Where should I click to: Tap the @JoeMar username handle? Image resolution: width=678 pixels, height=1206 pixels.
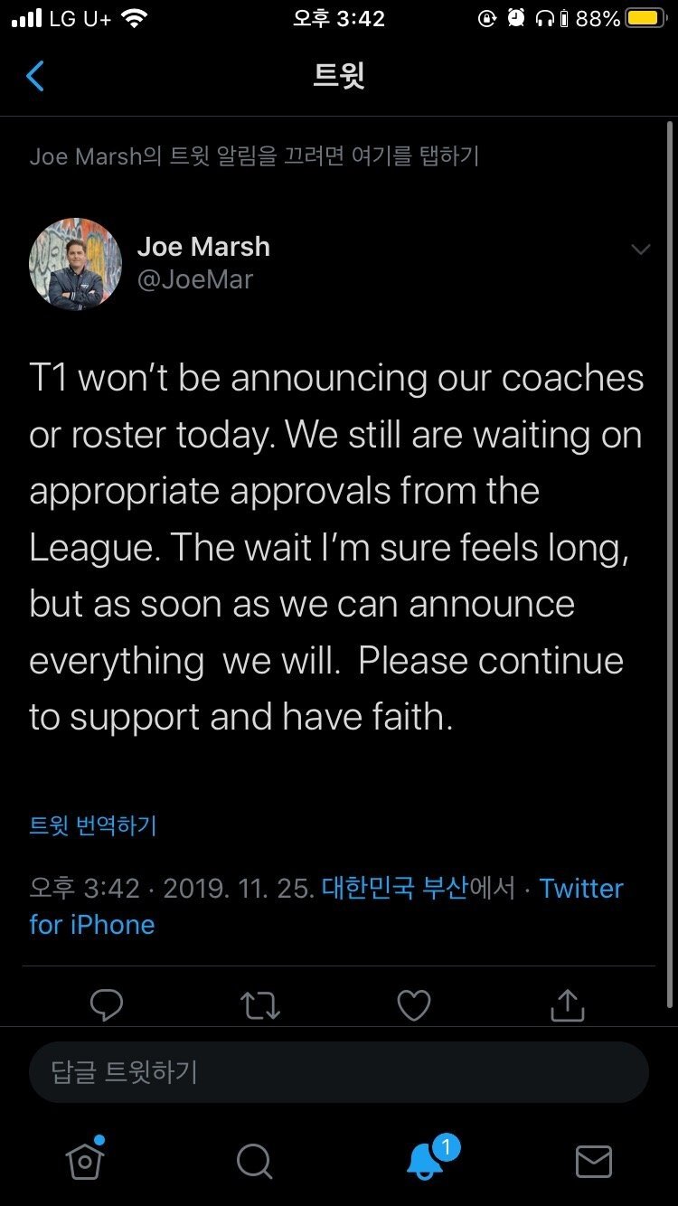point(195,279)
